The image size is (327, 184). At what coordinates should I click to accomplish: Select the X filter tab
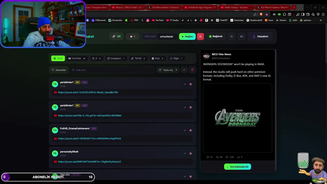(96, 58)
